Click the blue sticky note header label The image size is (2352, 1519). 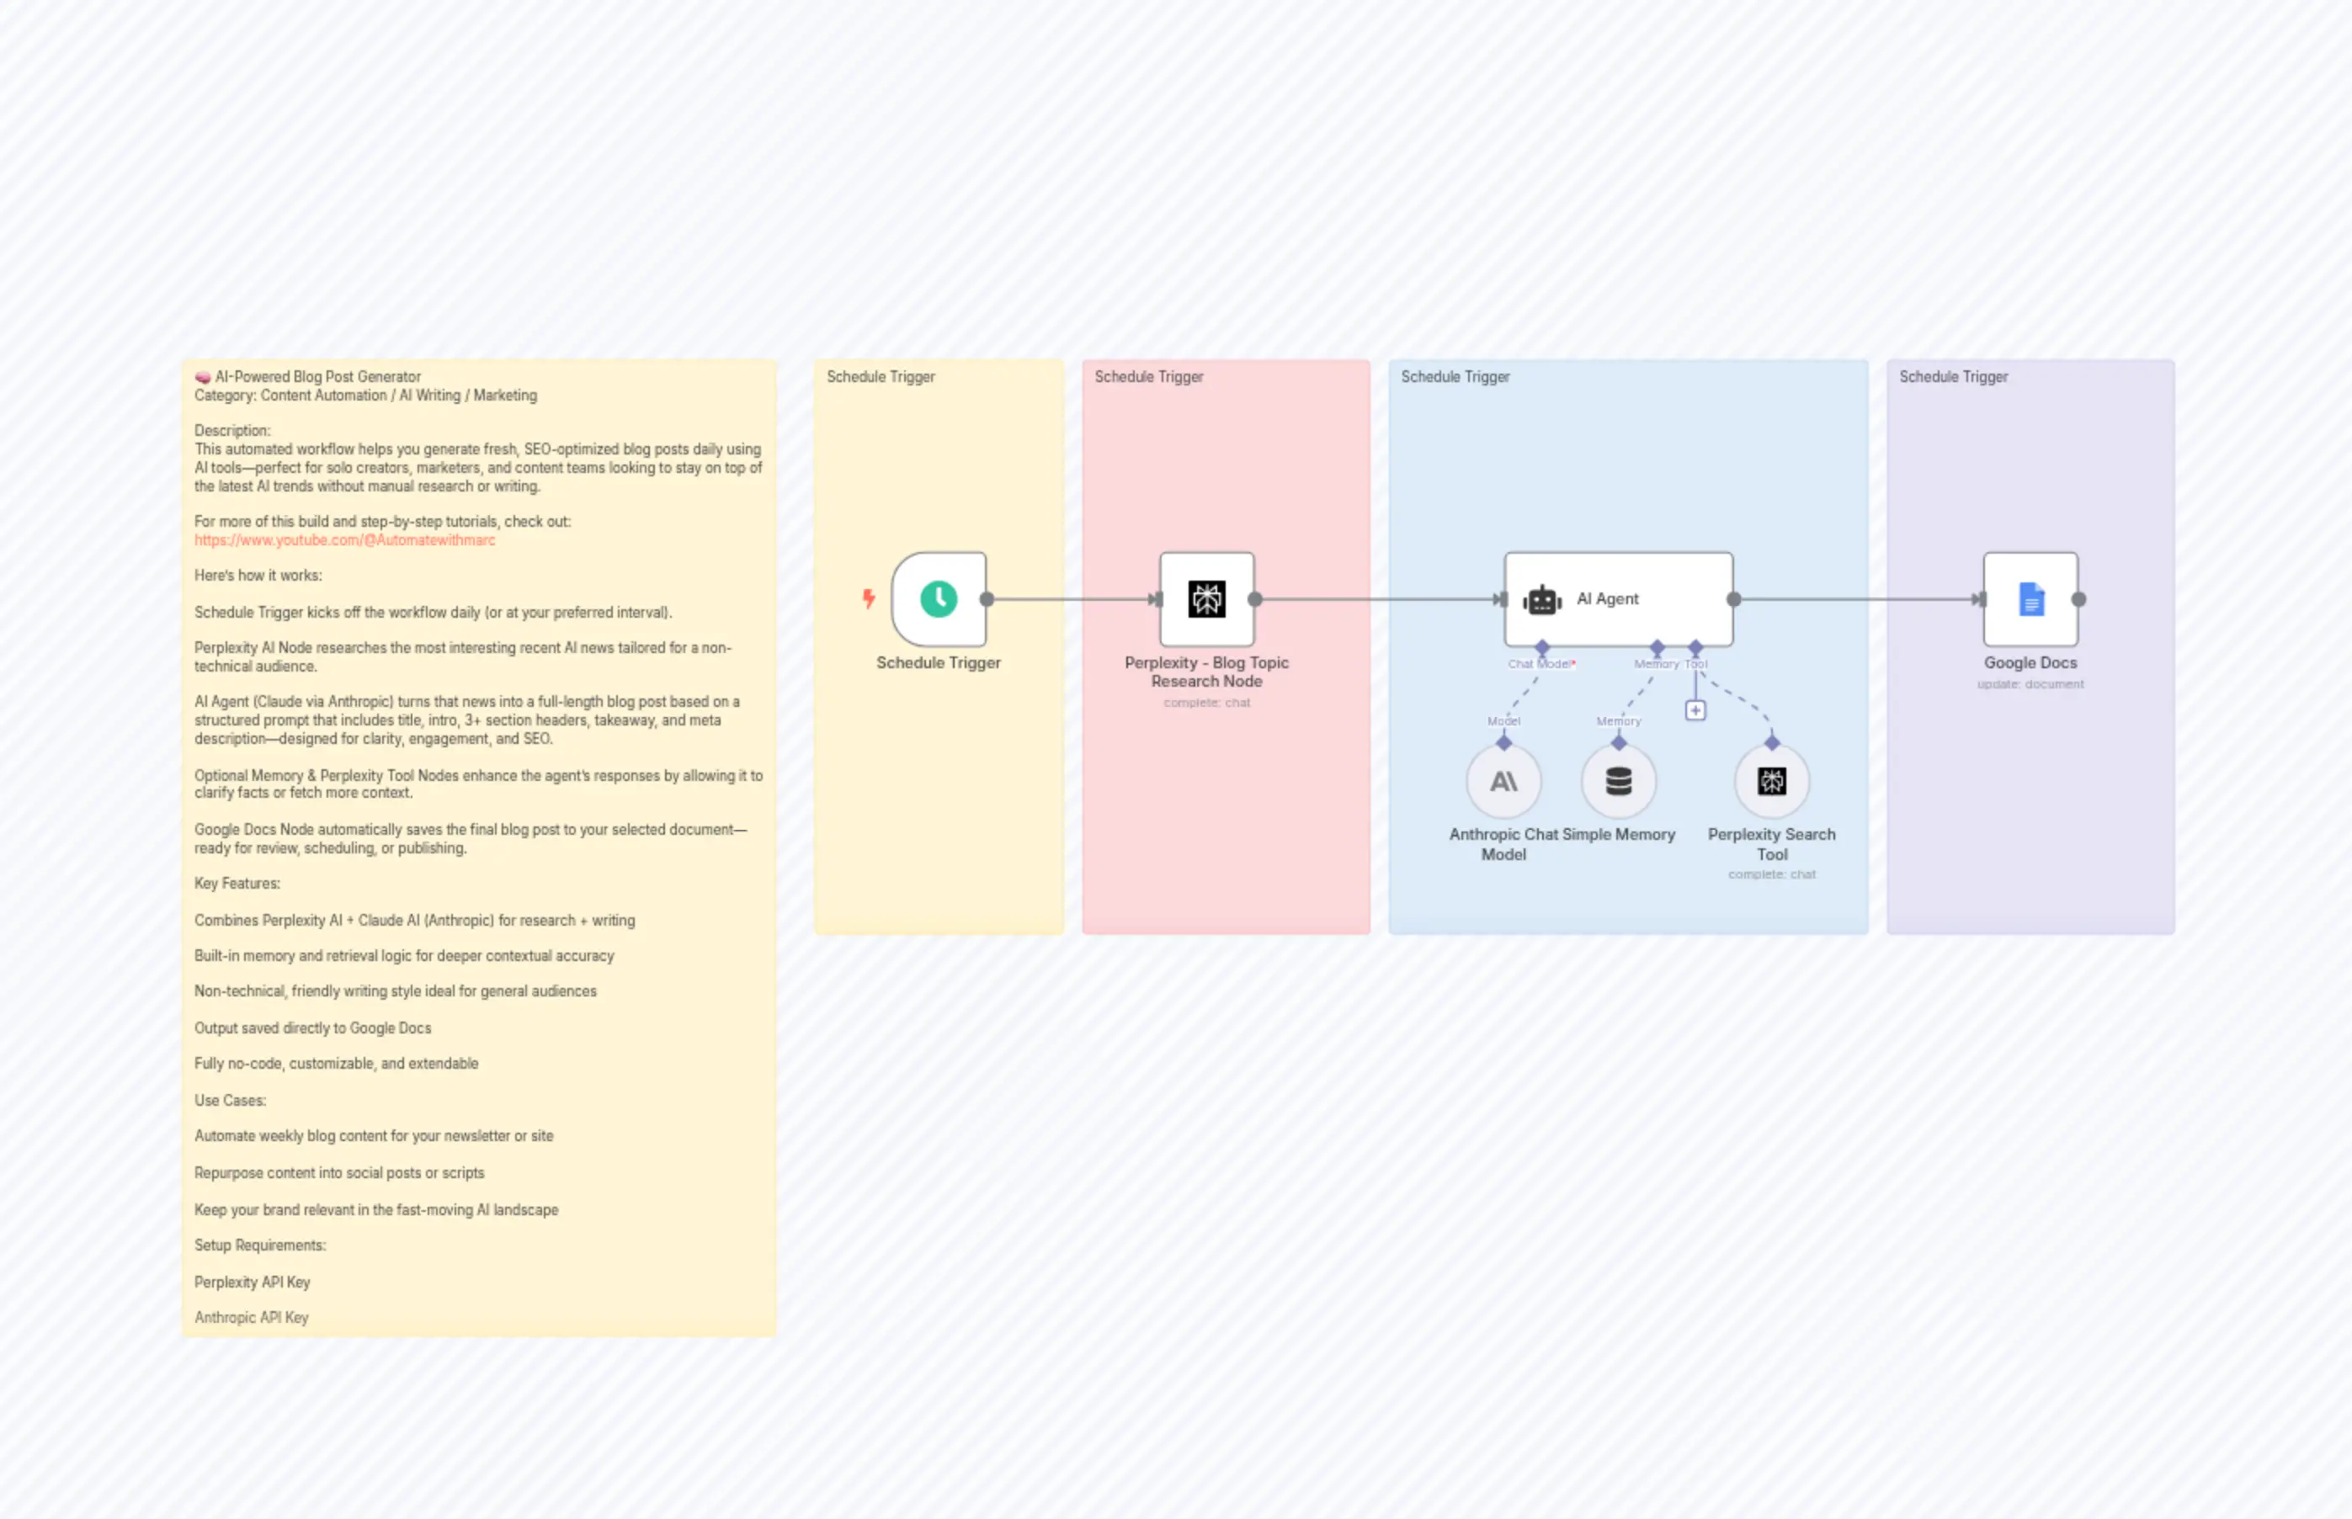1455,377
